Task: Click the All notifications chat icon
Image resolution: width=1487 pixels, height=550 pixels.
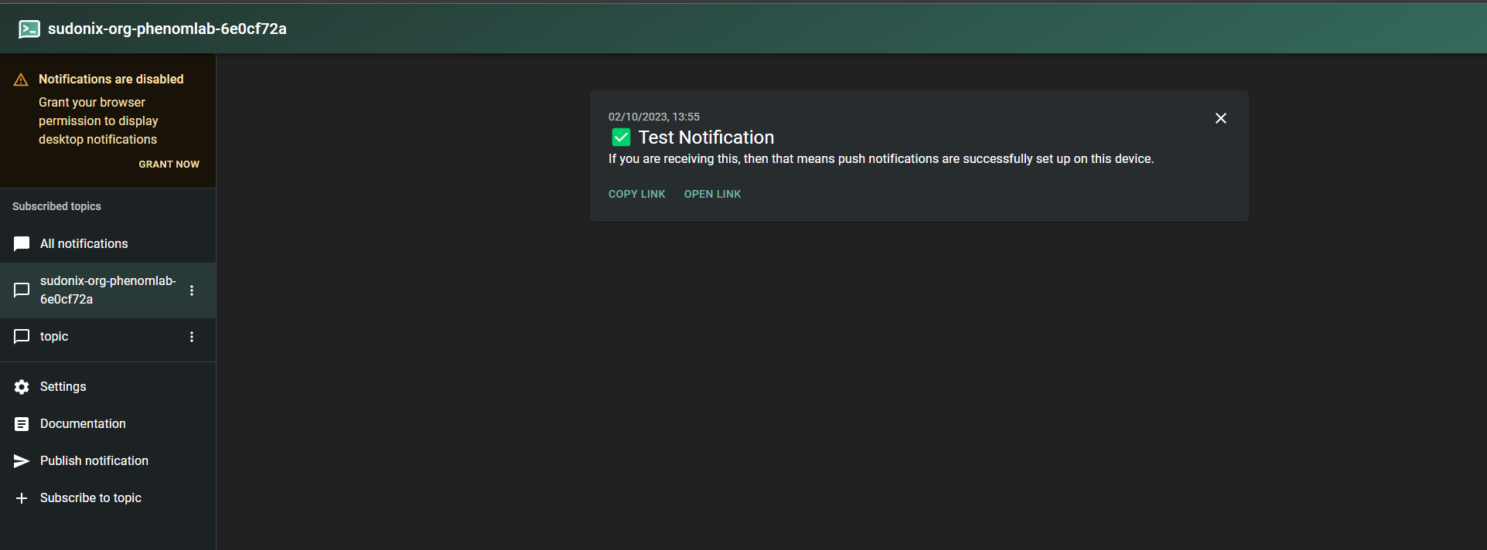Action: 22,244
